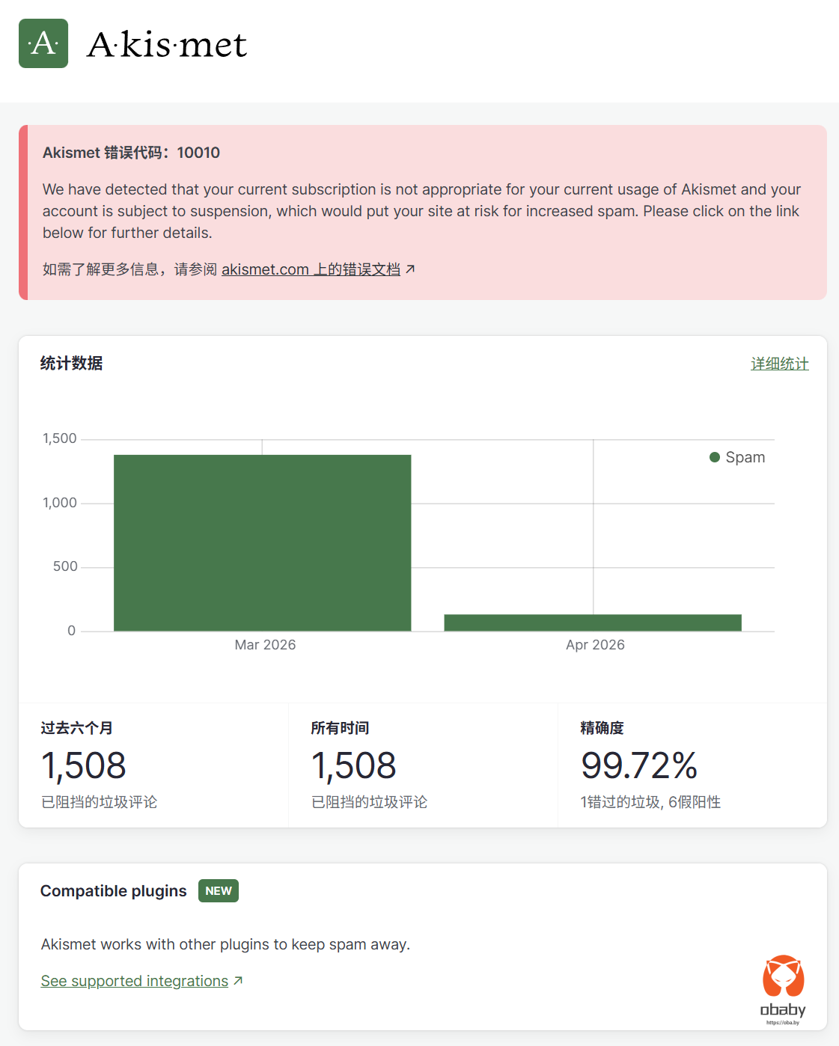Click the arrow icon beside the error documentation link
The width and height of the screenshot is (839, 1046).
pyautogui.click(x=410, y=269)
